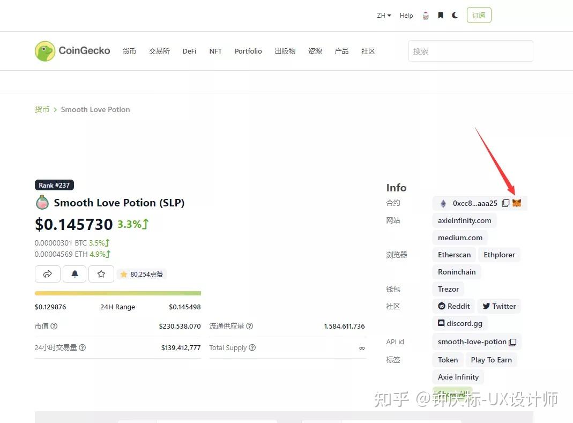
Task: Open the 交易所 menu
Action: pos(159,51)
